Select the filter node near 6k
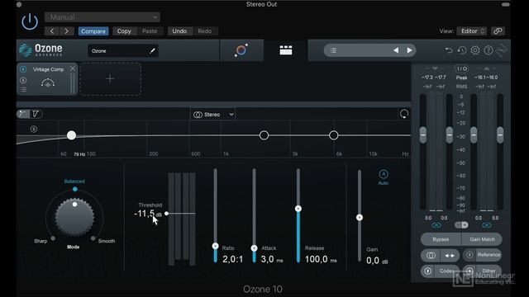This screenshot has height=297, width=529. tap(334, 135)
